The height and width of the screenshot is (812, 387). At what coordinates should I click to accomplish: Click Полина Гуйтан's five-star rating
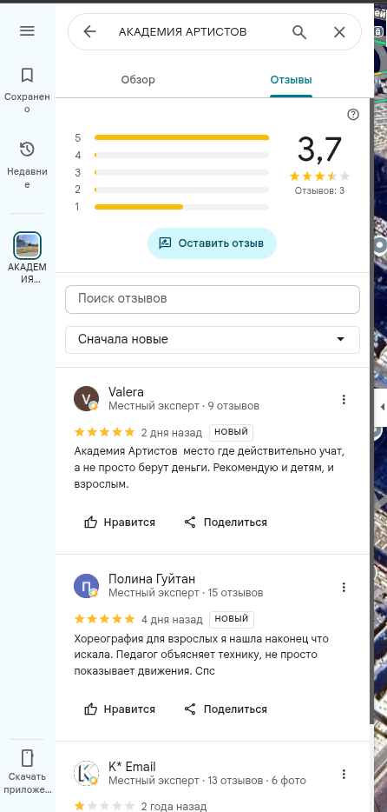(104, 619)
